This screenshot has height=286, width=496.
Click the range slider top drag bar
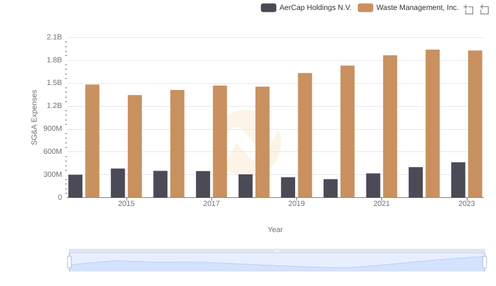(277, 251)
